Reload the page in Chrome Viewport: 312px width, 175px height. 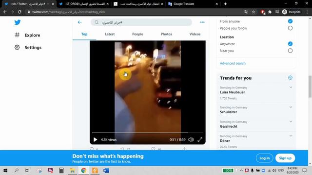coord(19,12)
